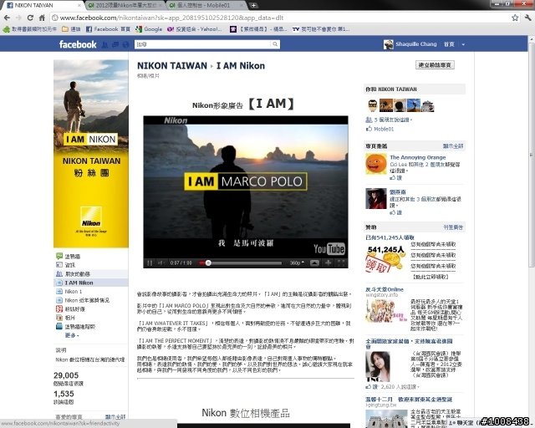Click the browser address bar
535x428 pixels.
point(280,18)
